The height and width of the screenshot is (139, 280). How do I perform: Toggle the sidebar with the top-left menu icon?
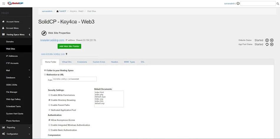click(x=4, y=4)
